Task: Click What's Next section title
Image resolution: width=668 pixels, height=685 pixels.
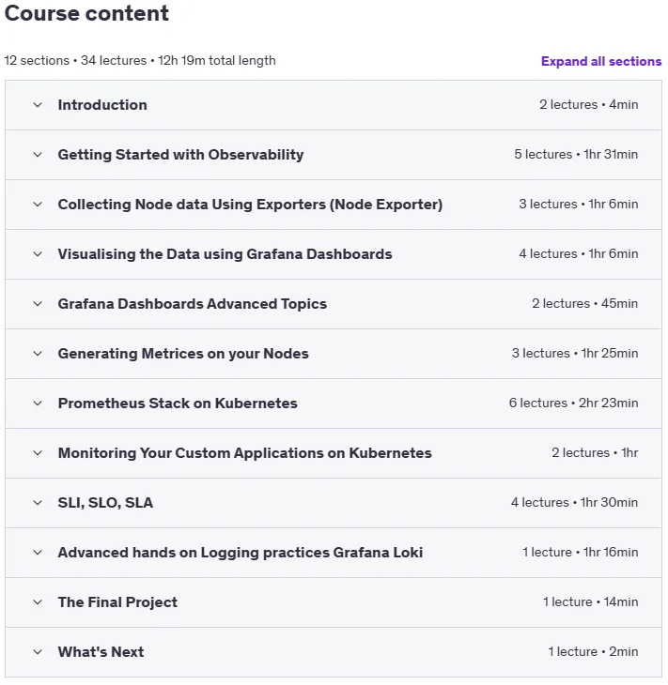Action: pos(101,652)
